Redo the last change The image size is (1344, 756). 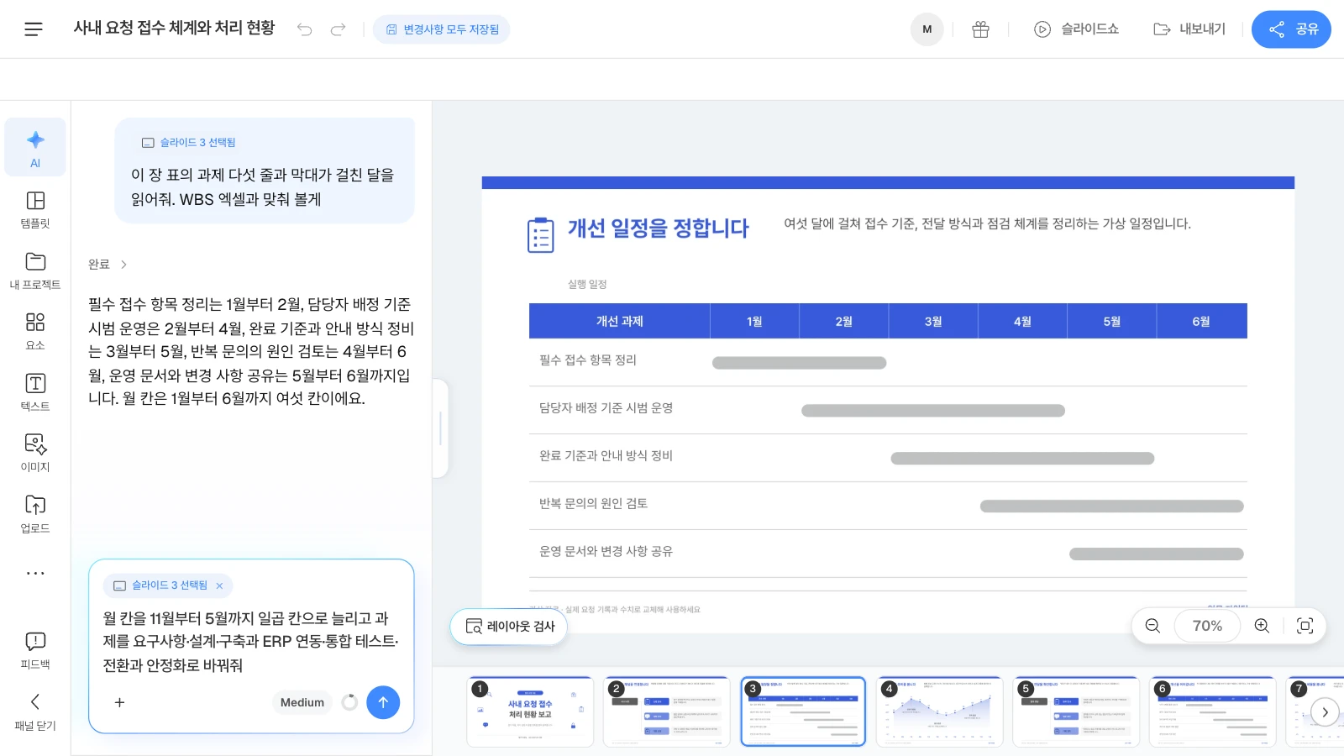(338, 29)
